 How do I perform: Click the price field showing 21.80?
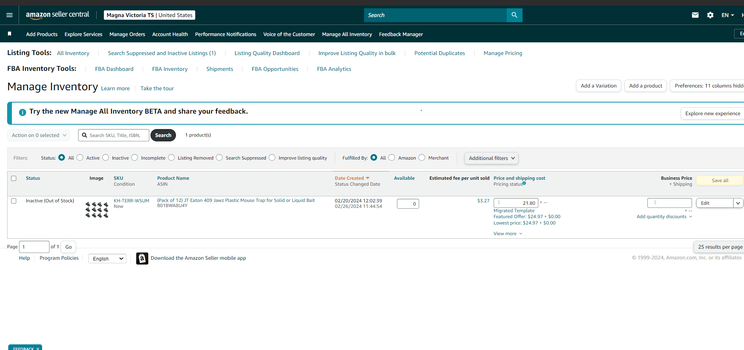click(516, 203)
